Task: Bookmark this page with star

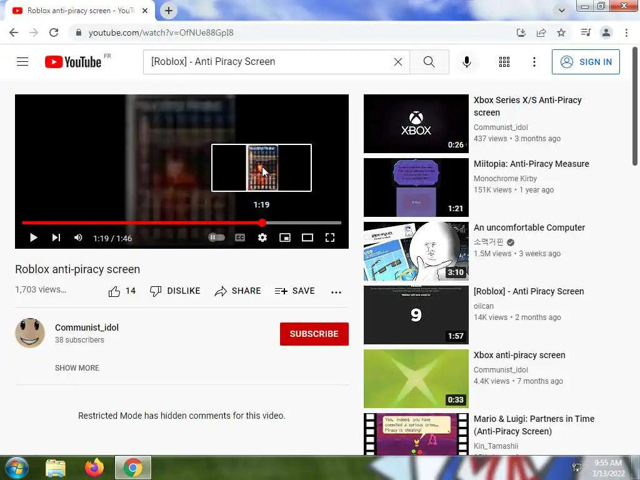Action: pos(562,32)
